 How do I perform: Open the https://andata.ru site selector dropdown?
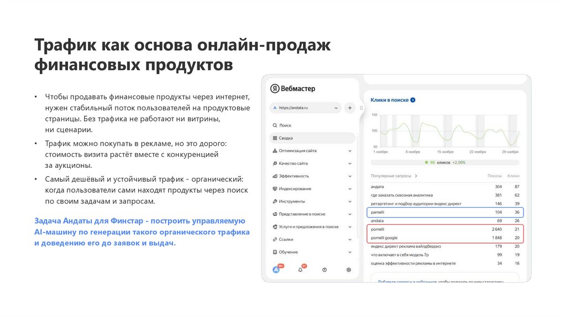305,108
